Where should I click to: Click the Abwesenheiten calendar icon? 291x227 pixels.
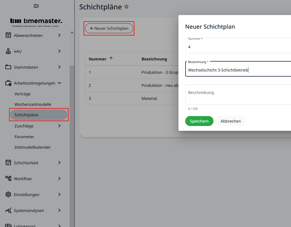coord(8,35)
